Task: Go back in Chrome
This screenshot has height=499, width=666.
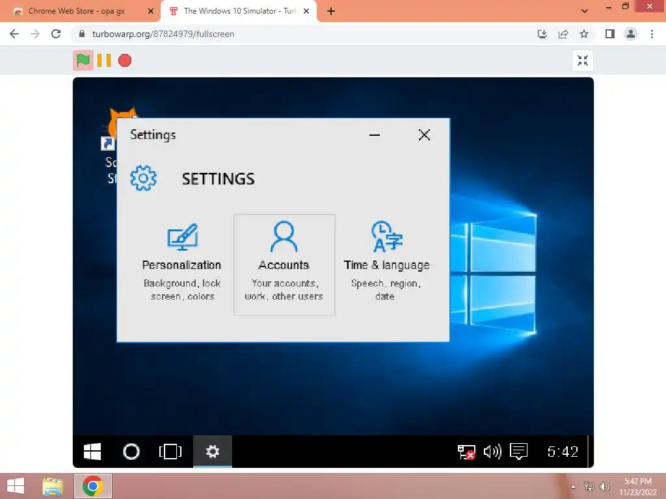Action: coord(14,34)
